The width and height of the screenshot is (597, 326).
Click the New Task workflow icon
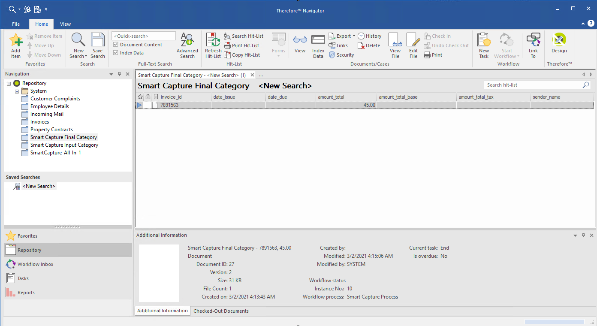[484, 40]
